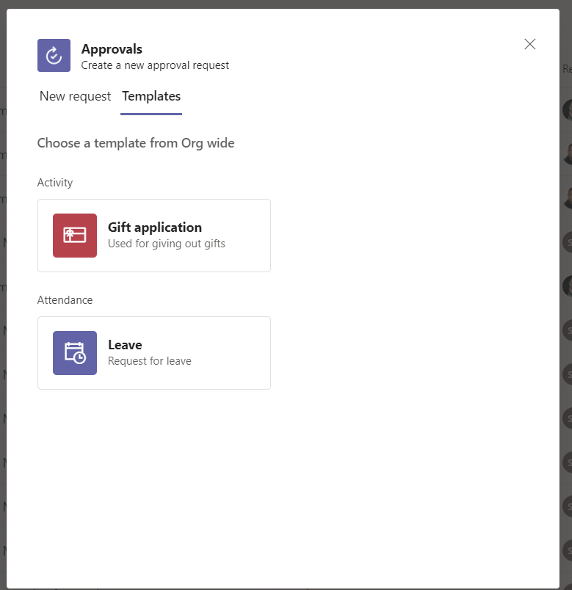This screenshot has width=572, height=590.
Task: Click the dimmed 'Re' column header
Action: (x=567, y=69)
